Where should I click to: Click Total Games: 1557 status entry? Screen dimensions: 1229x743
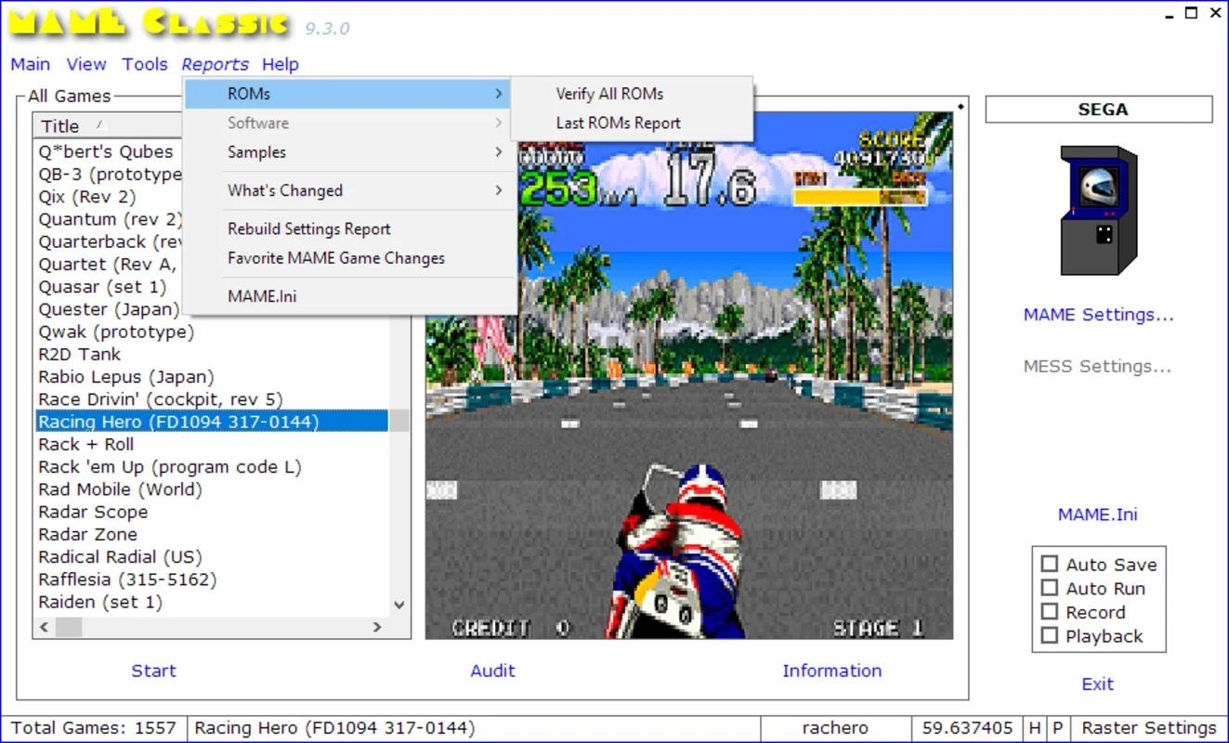coord(95,728)
